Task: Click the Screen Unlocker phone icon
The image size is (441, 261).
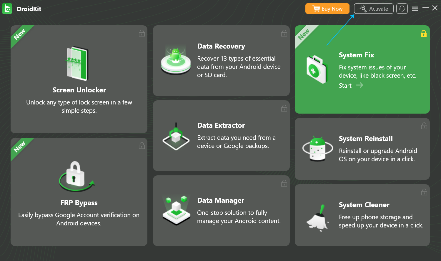Action: point(77,64)
